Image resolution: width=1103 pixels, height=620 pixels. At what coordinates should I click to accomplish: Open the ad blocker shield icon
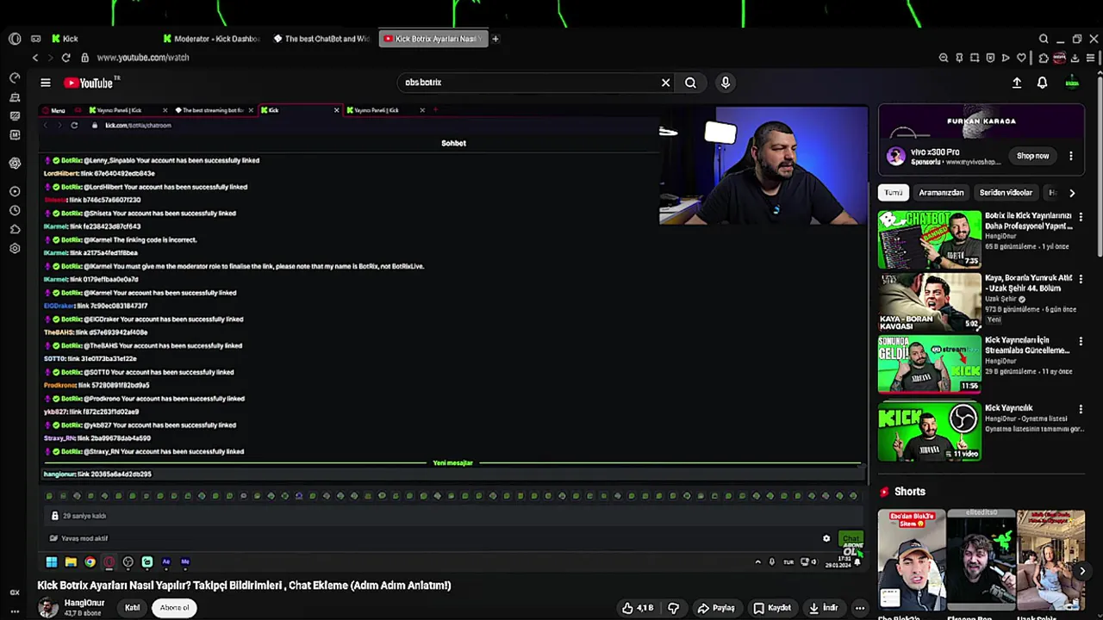pos(990,58)
